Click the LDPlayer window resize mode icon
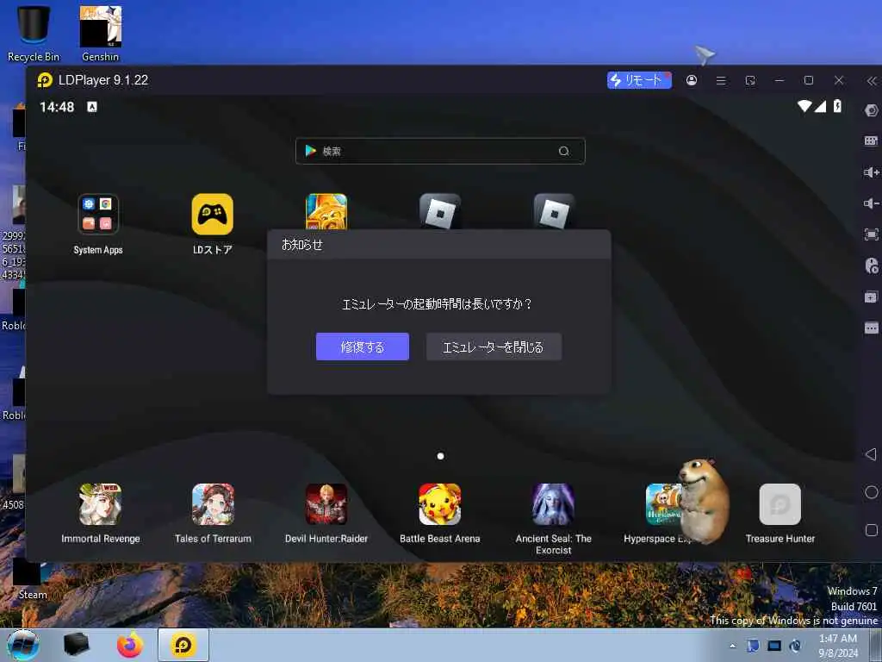 (750, 80)
